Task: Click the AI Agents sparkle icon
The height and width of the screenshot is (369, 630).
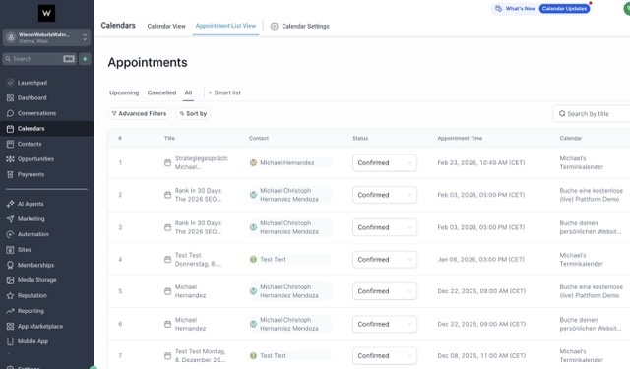Action: pyautogui.click(x=11, y=204)
